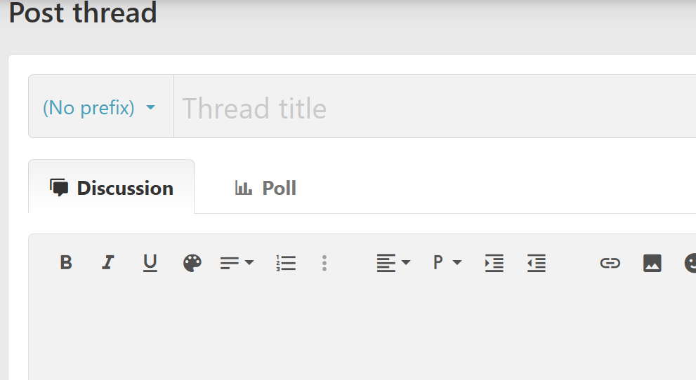The height and width of the screenshot is (380, 696).
Task: Open the smilies picker
Action: tap(690, 263)
